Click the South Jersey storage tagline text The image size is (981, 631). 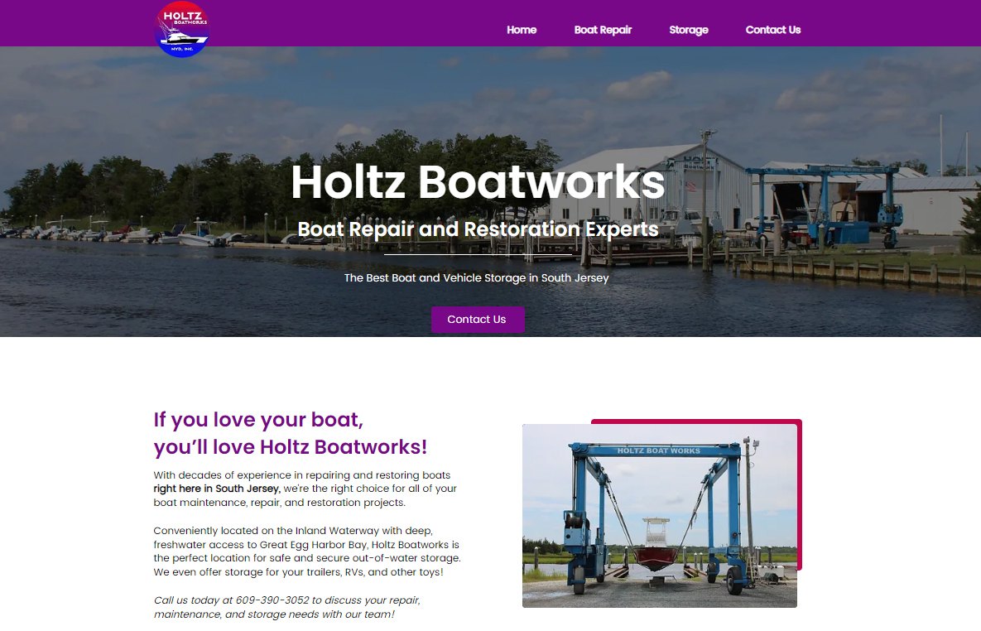pyautogui.click(x=477, y=277)
